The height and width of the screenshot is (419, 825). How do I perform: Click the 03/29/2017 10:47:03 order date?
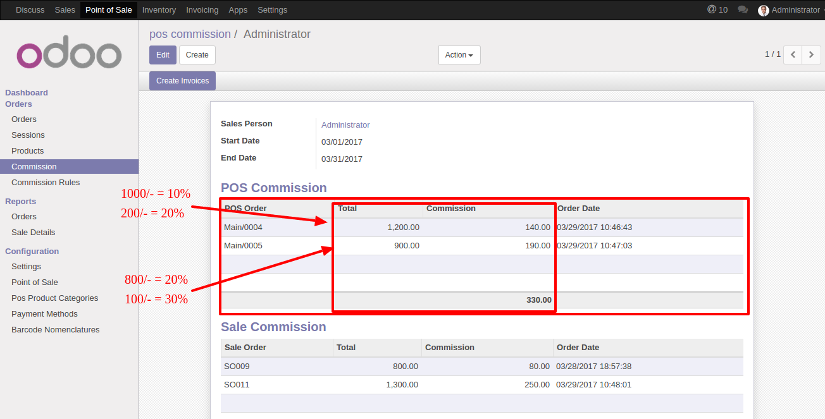click(x=595, y=246)
